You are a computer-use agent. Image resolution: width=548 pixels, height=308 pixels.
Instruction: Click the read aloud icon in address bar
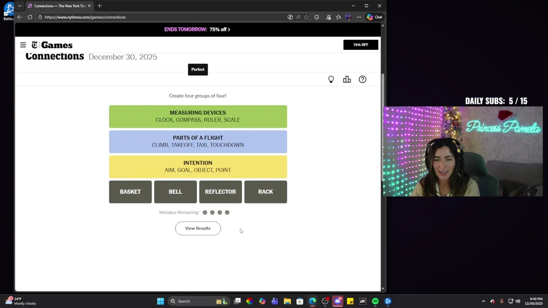298,17
